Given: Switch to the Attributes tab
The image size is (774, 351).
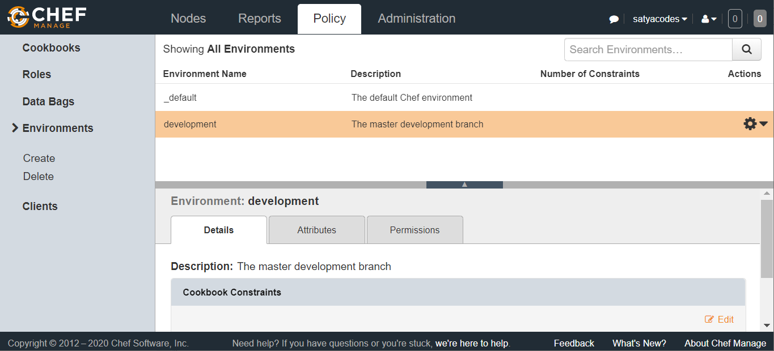Looking at the screenshot, I should (x=316, y=230).
